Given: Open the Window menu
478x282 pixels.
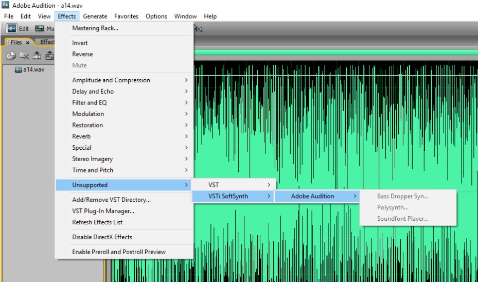Looking at the screenshot, I should [185, 16].
